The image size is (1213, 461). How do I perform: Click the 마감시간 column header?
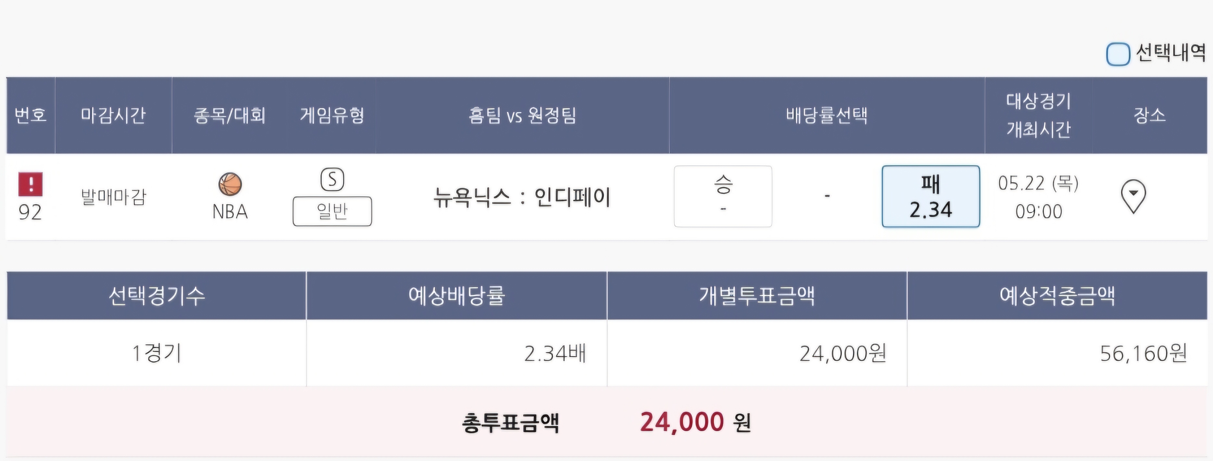(113, 115)
